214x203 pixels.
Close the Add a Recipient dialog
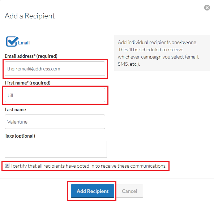tap(207, 8)
